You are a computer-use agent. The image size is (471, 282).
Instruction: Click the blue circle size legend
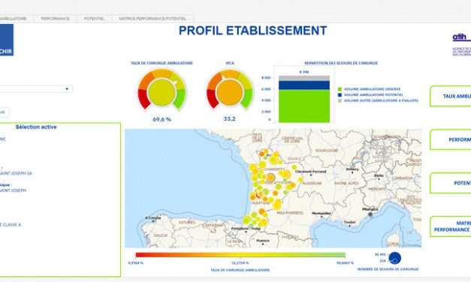pos(394,258)
